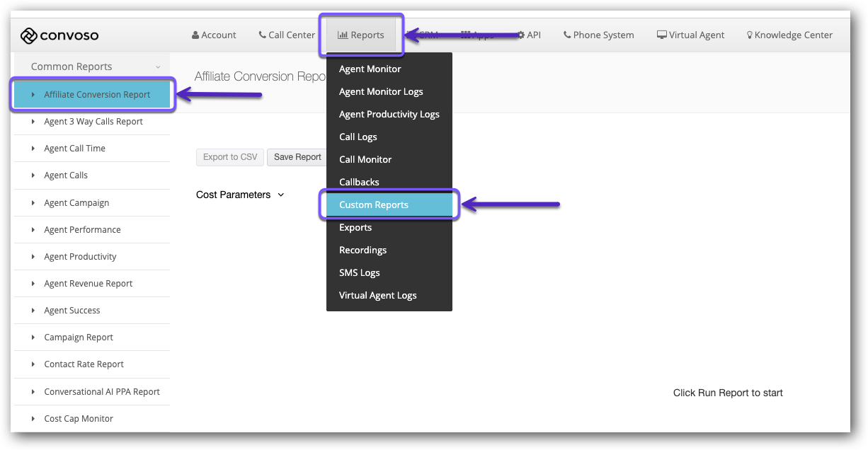Click the Knowledge Center lightbulb icon

[x=750, y=35]
